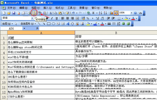Click the 绘图 Draw menu button
This screenshot has width=157, height=100.
tap(8, 24)
